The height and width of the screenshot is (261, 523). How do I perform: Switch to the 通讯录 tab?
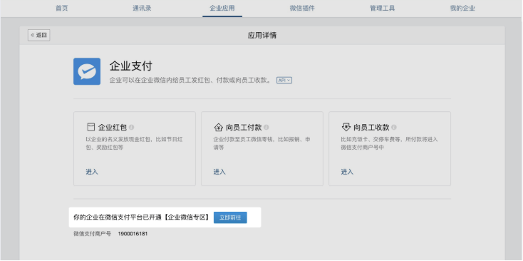tap(142, 9)
